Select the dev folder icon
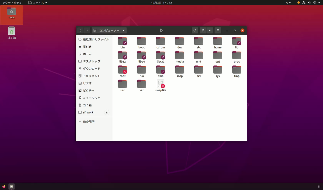Image resolution: width=323 pixels, height=190 pixels. coord(180,41)
